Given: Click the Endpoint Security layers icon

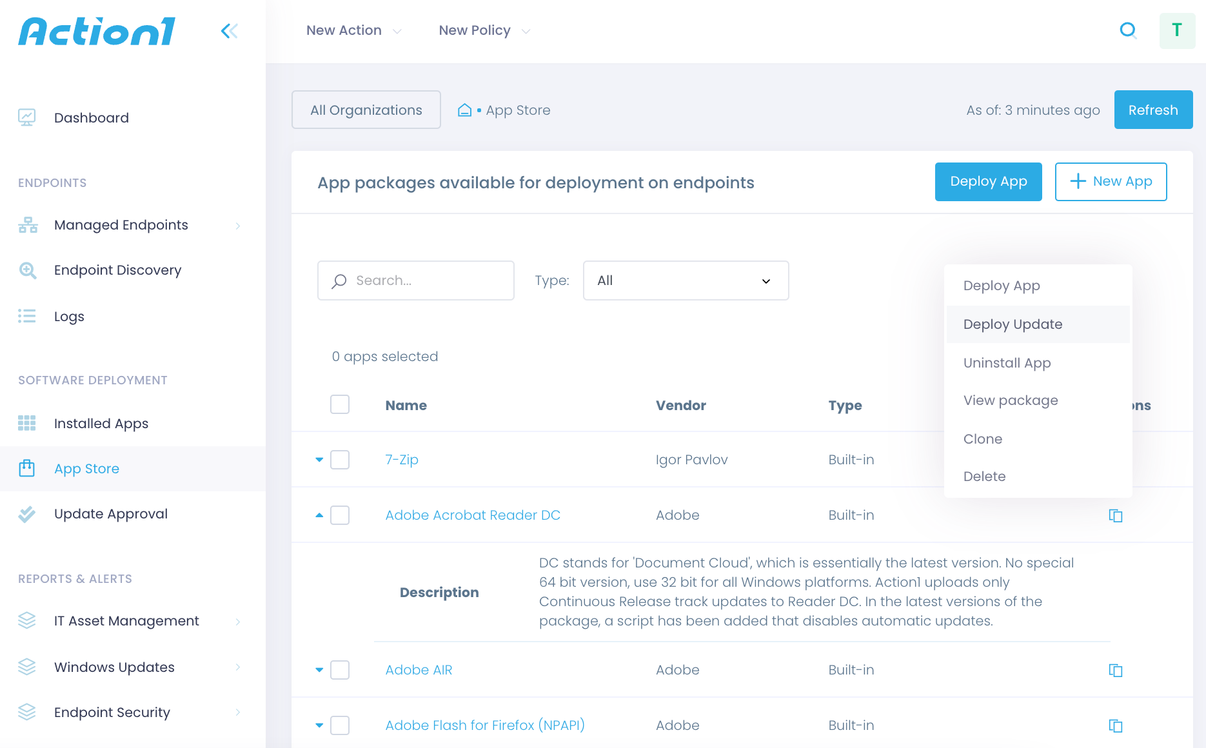Looking at the screenshot, I should point(27,712).
